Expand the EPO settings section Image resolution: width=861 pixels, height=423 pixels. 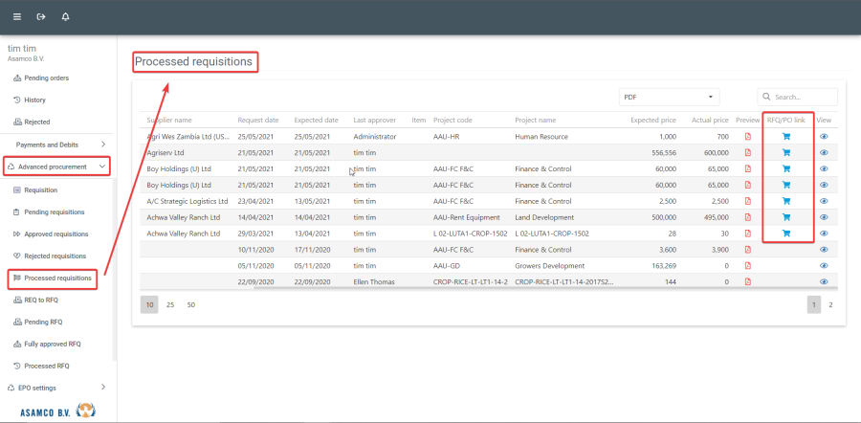[x=57, y=388]
